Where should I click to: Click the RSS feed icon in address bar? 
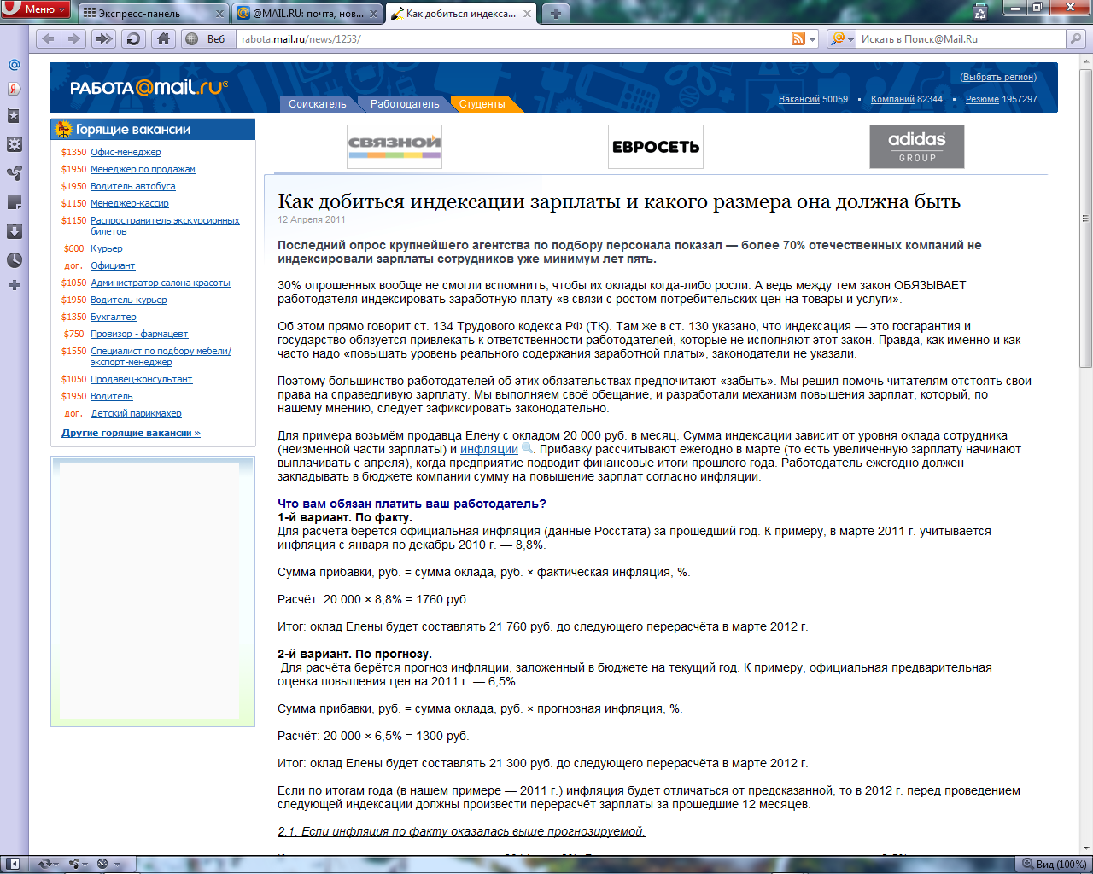point(798,38)
